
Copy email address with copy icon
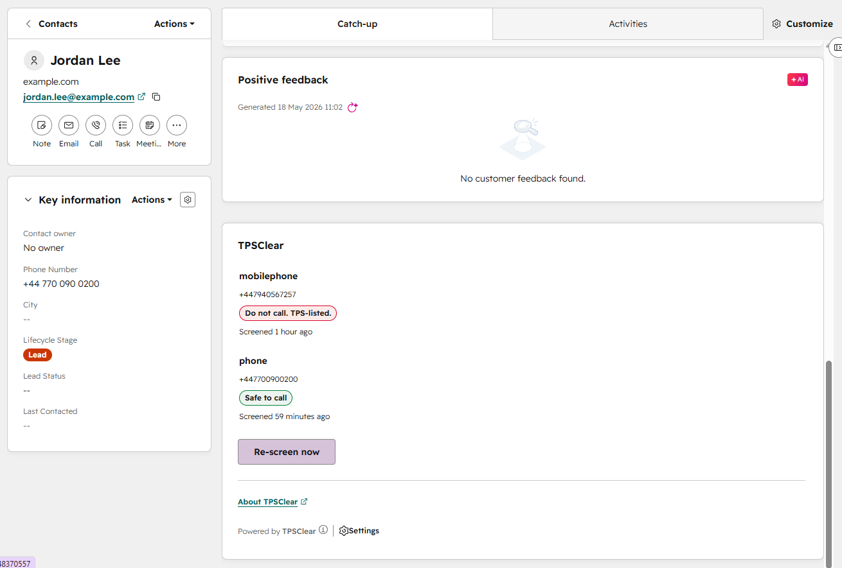pos(156,97)
